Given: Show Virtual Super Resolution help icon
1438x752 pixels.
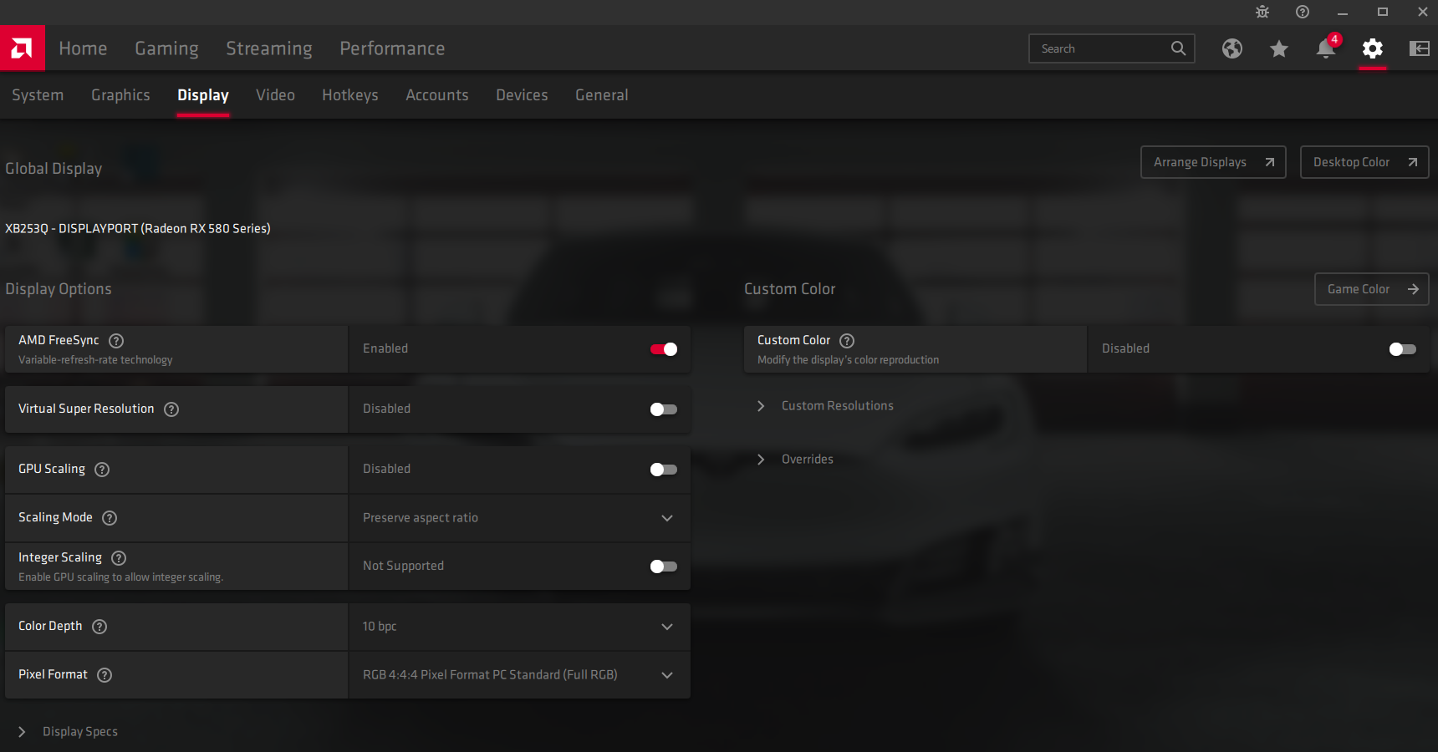Looking at the screenshot, I should click(171, 409).
